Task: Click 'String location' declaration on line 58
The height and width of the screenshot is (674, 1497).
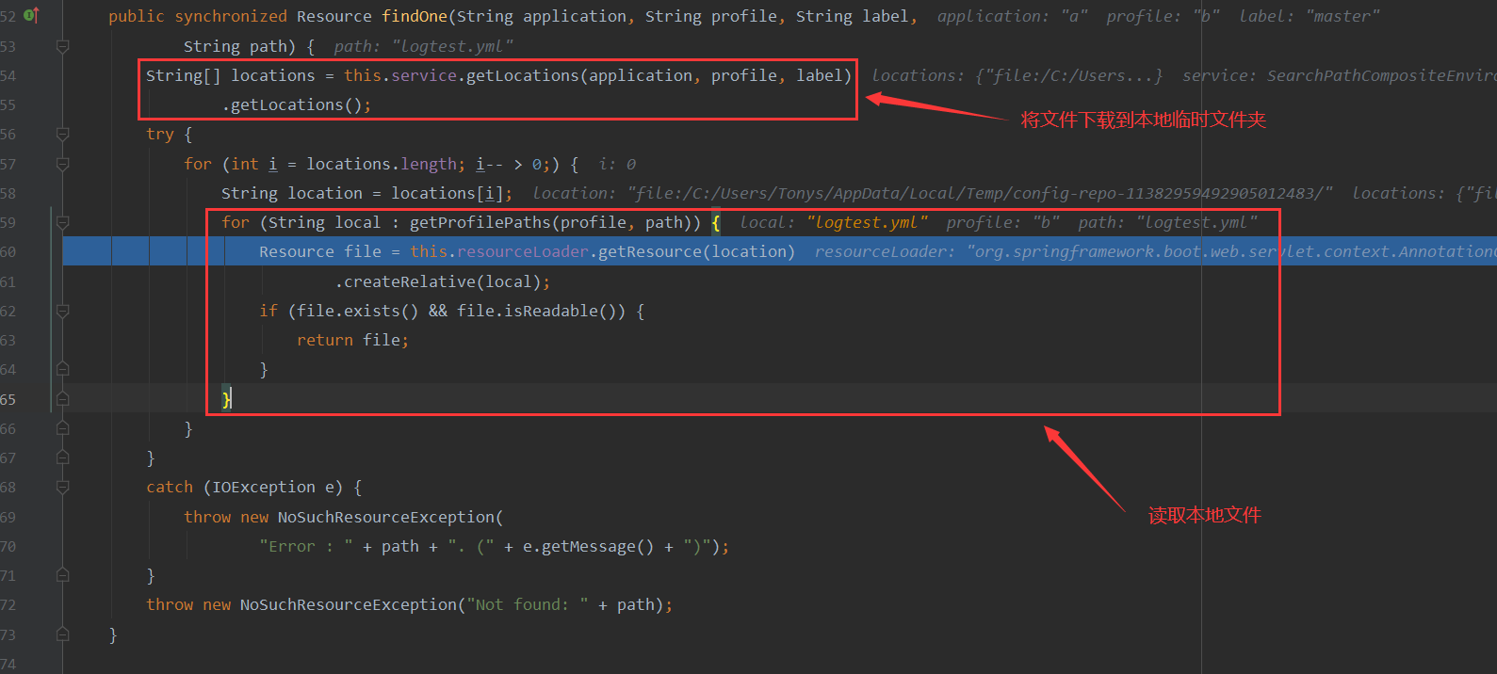Action: 292,193
